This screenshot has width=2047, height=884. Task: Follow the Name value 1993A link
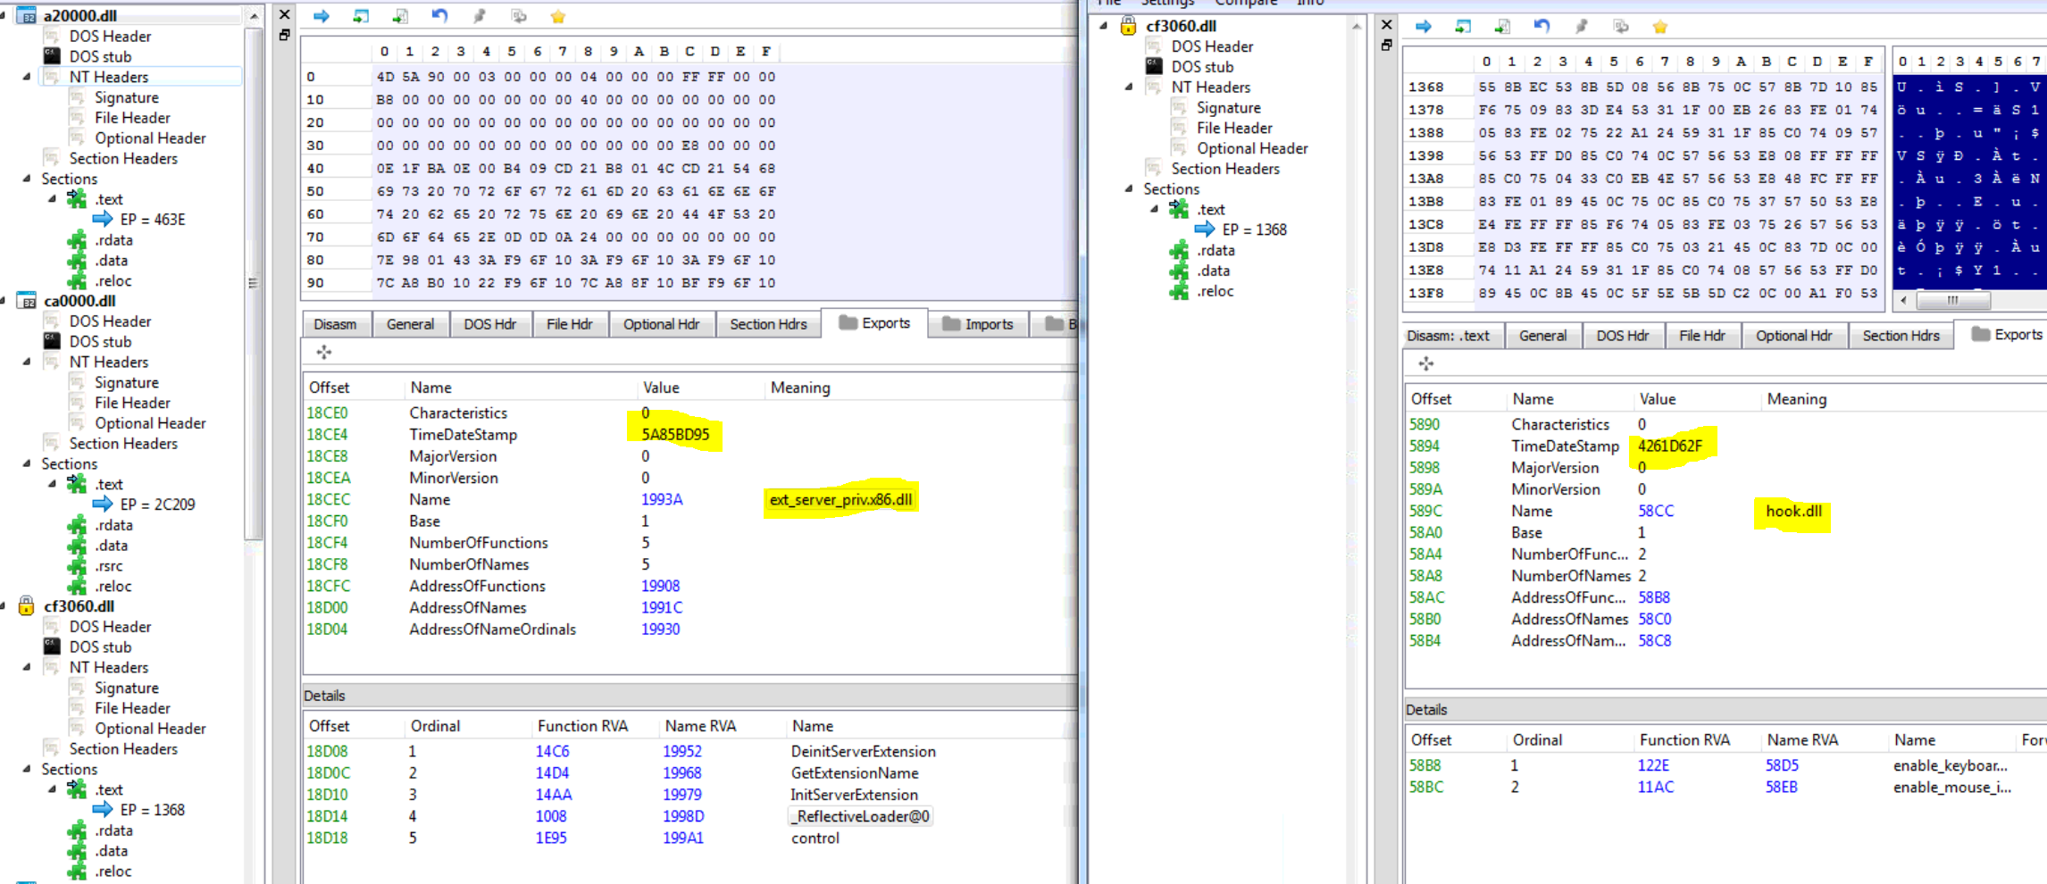[661, 500]
